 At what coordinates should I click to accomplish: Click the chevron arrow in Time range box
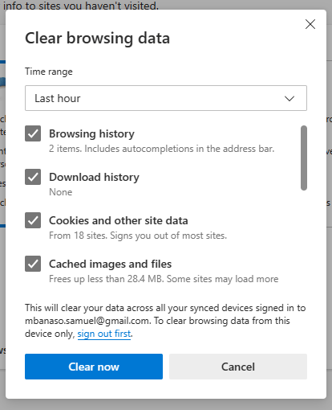pos(289,98)
